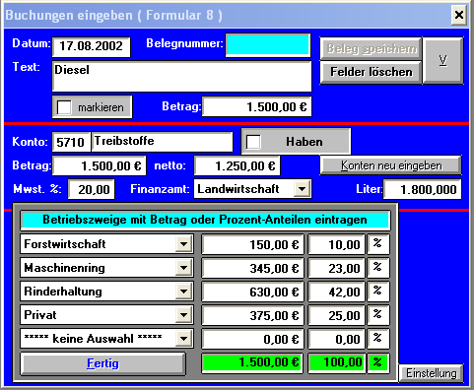Click Felder löschen button
The image size is (474, 390).
(x=371, y=72)
